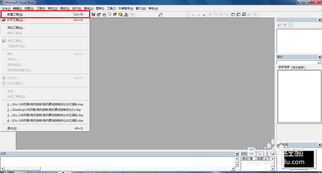Click up arrow of 立即 window scrollbar

[237, 159]
